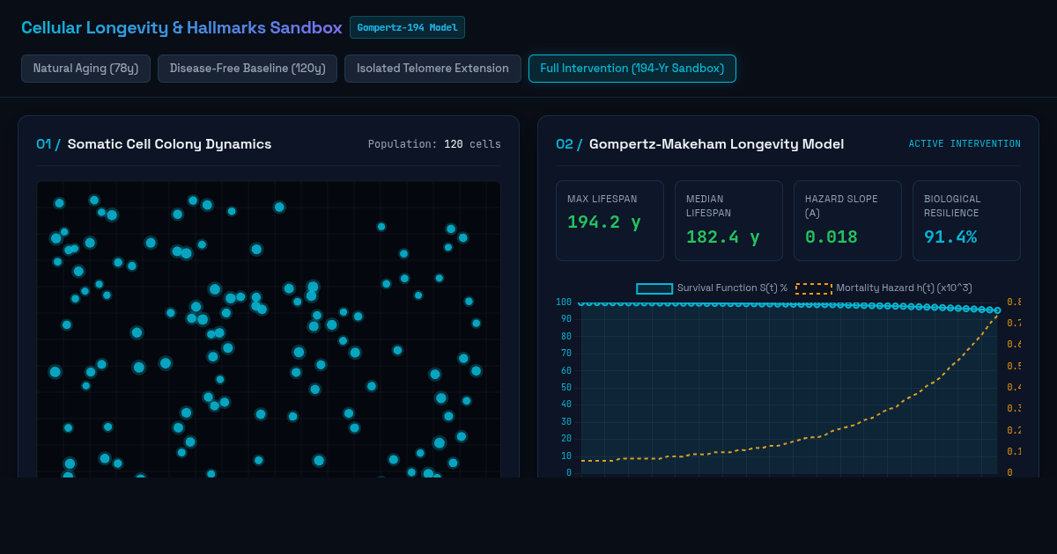Click the 50 tick on survival axis
The height and width of the screenshot is (554, 1057).
point(566,388)
